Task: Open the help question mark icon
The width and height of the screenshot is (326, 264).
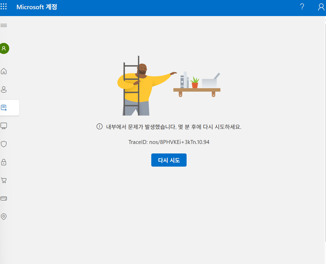Action: (x=302, y=7)
